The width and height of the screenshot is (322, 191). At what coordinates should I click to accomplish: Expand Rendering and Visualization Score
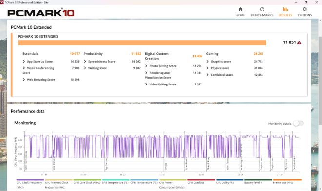point(146,73)
